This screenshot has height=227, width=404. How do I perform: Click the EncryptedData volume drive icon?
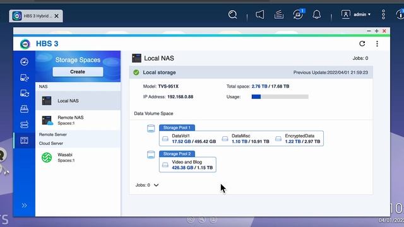coord(278,139)
